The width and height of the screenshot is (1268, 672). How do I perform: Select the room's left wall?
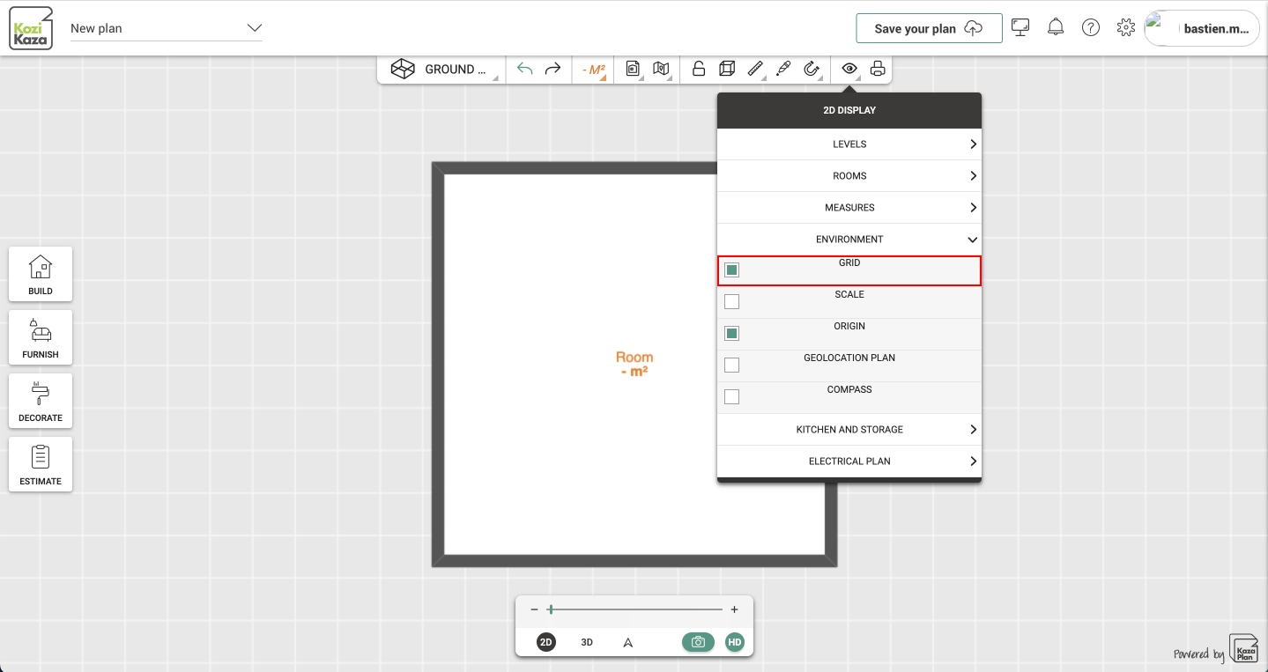pos(438,364)
